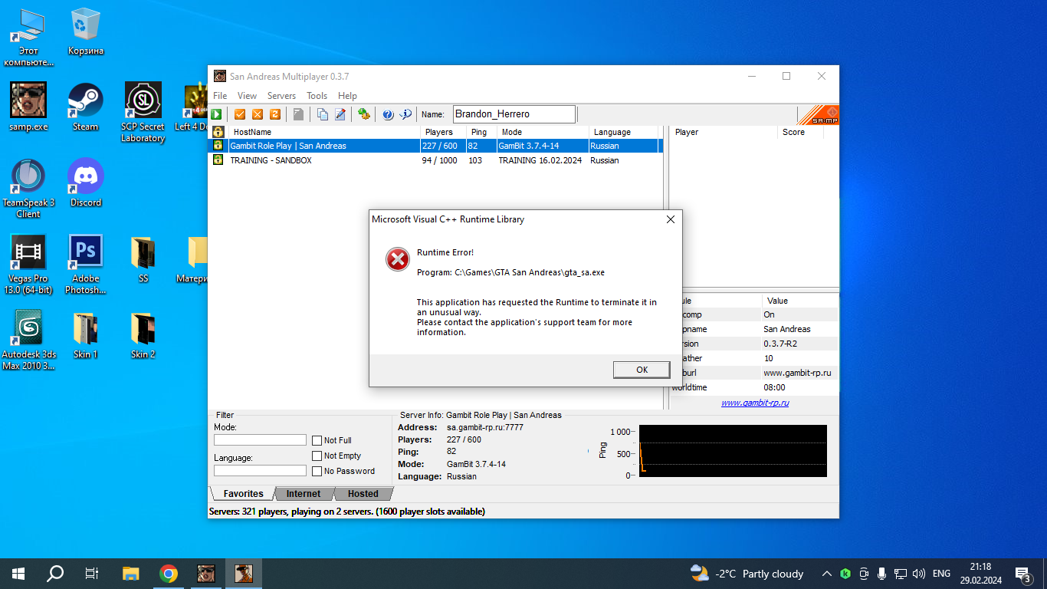Click the green Connect play icon
1047x589 pixels.
pos(217,114)
